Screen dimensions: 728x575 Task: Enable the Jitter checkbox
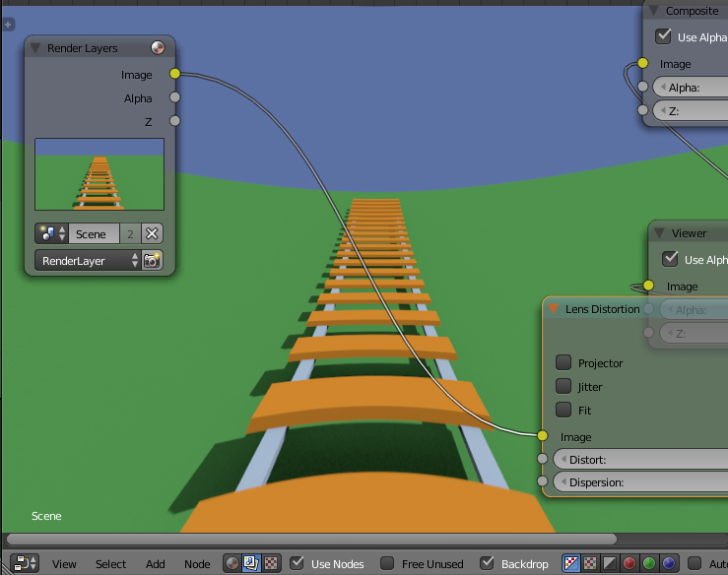click(x=563, y=386)
